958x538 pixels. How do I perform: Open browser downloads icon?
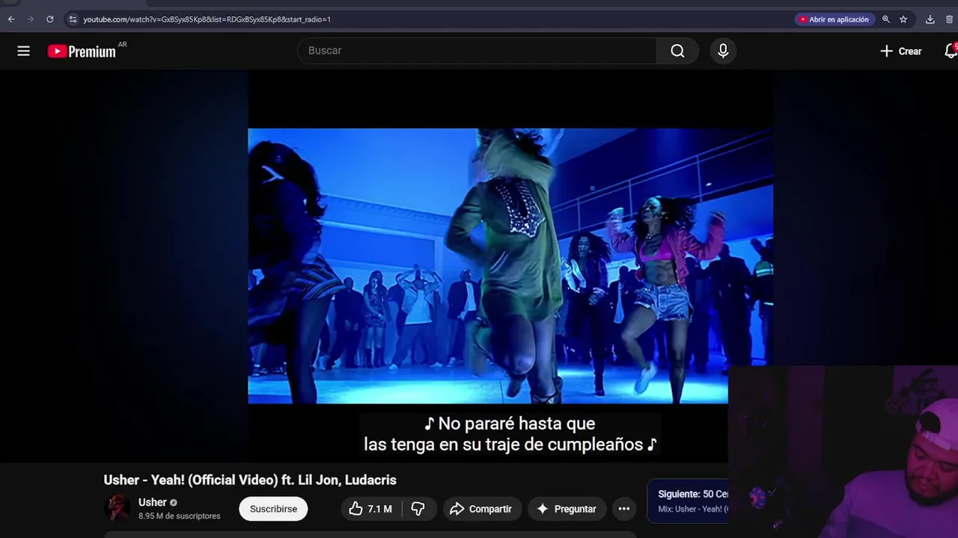(930, 19)
